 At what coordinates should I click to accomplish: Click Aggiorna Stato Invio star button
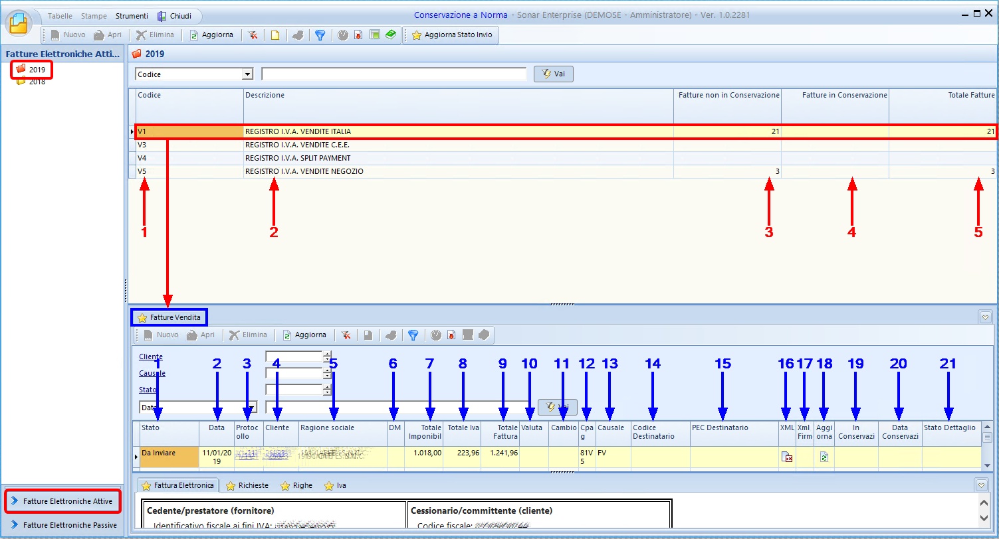[452, 35]
